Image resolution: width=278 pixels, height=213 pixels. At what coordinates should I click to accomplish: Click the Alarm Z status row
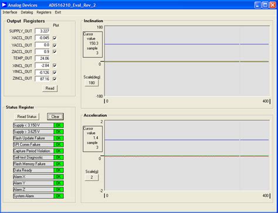[x=38, y=190]
